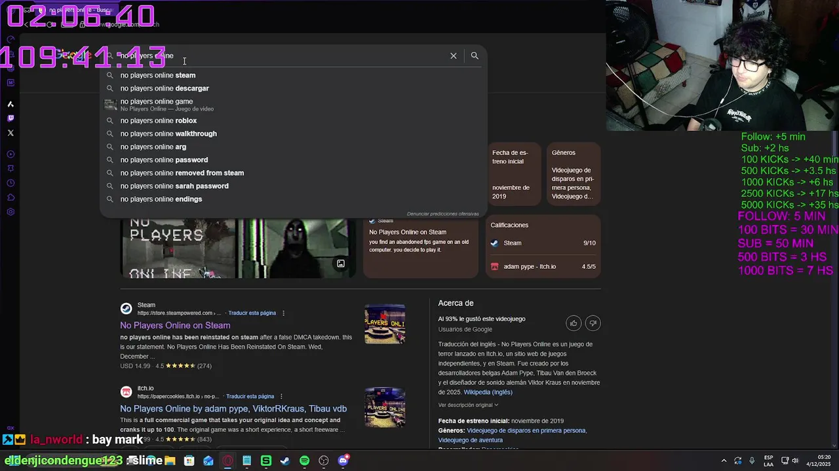Open Discord from the taskbar
The height and width of the screenshot is (471, 839).
(343, 461)
